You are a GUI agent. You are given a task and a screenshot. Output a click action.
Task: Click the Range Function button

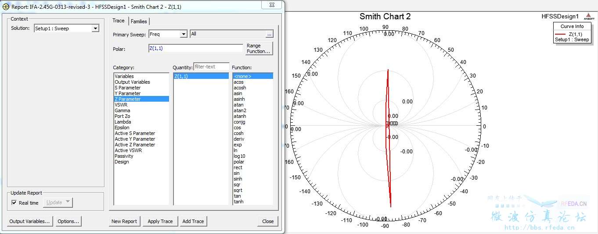[259, 49]
